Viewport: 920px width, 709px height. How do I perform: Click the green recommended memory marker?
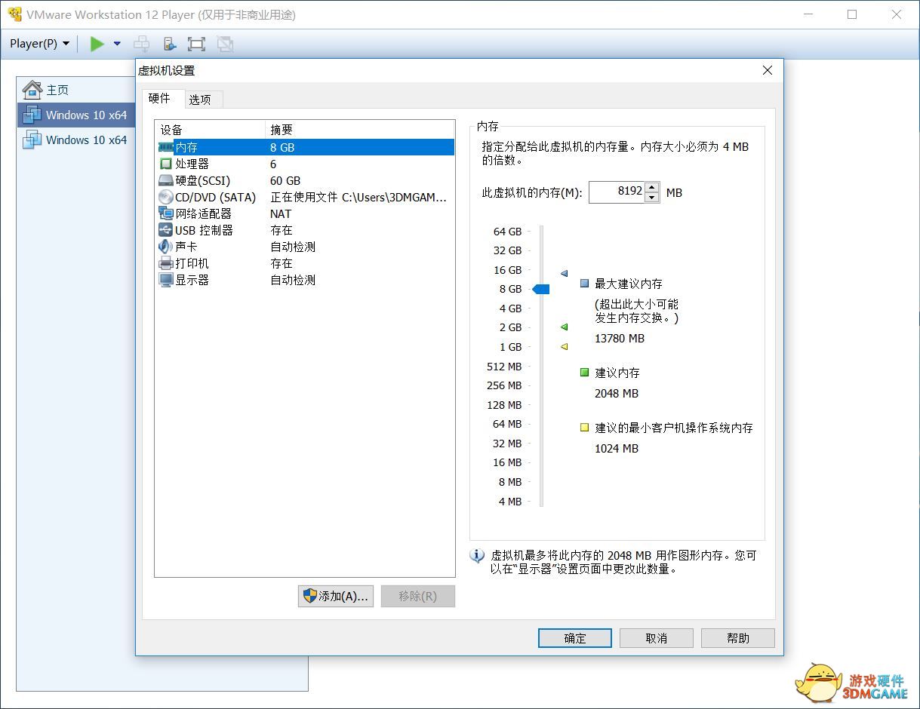(x=564, y=327)
